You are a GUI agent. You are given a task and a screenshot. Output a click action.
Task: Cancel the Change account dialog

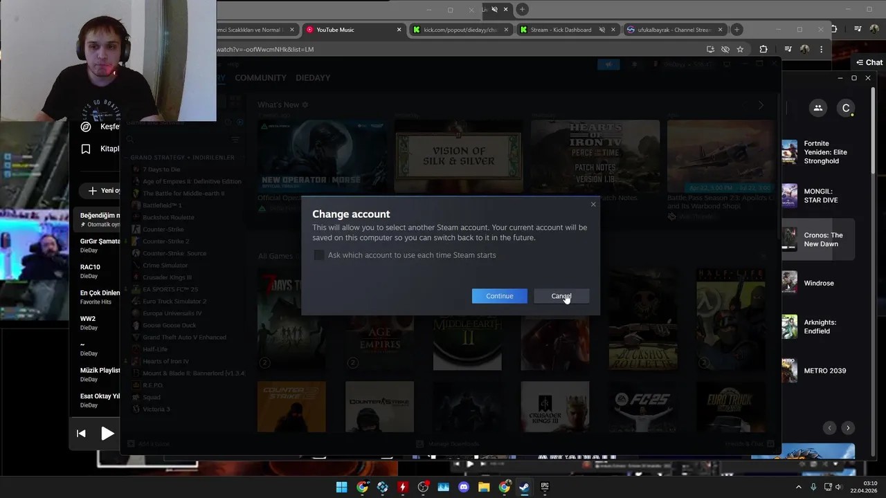pos(561,296)
